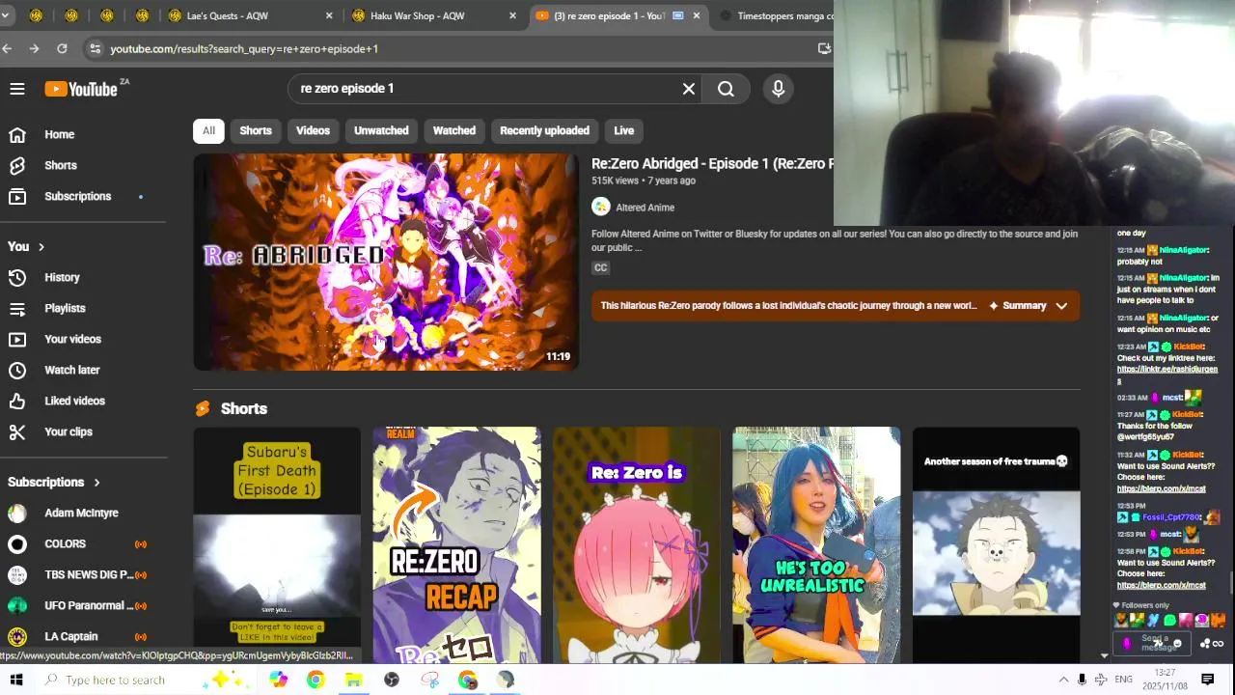Run the search with the magnifier button
The image size is (1235, 695).
click(726, 89)
